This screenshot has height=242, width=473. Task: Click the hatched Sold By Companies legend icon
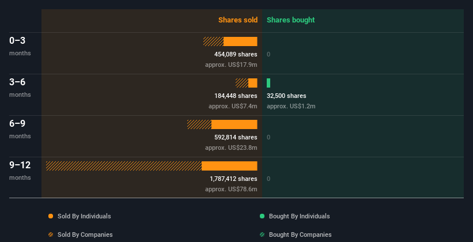[51, 235]
